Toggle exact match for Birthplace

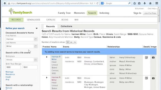tap(36, 60)
